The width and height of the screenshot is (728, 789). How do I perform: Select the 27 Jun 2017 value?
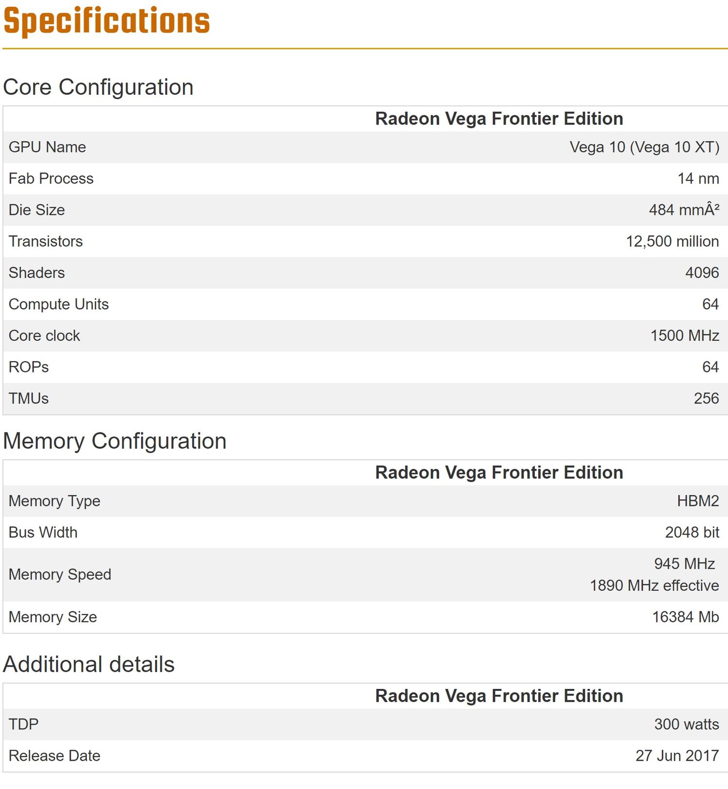(x=677, y=756)
